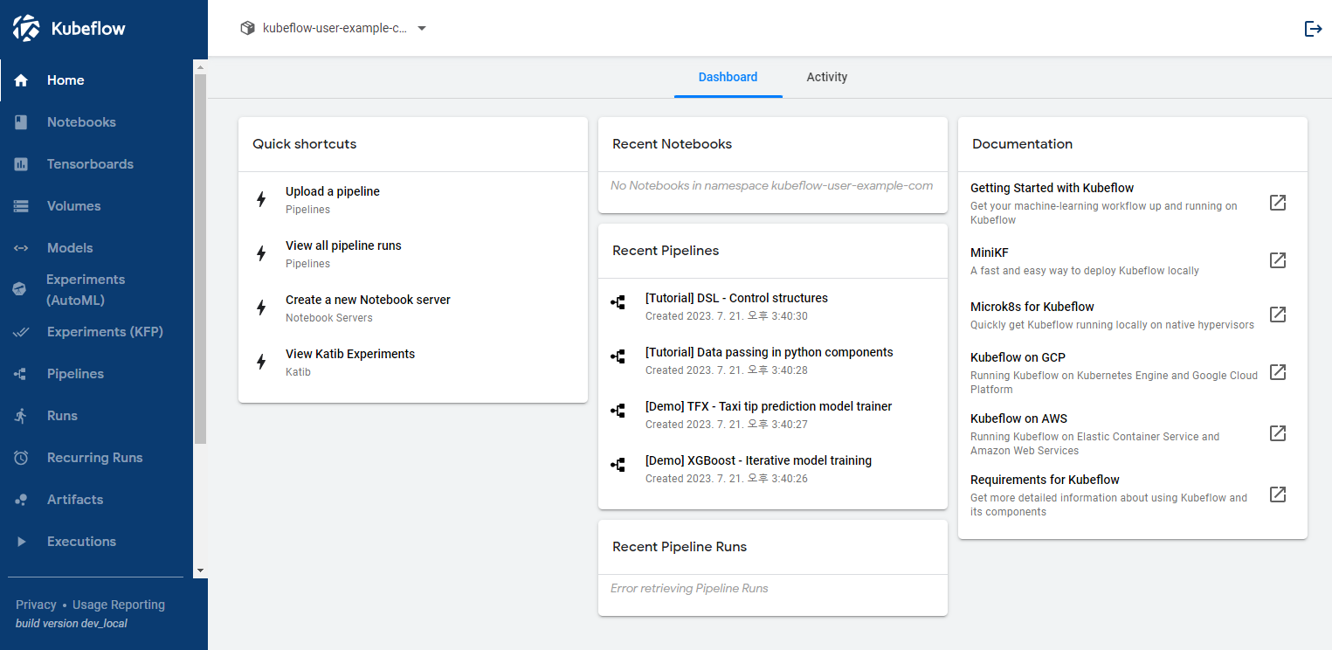Screen dimensions: 1332x650
Task: Open external link icon for MiniKF
Action: pyautogui.click(x=1278, y=260)
